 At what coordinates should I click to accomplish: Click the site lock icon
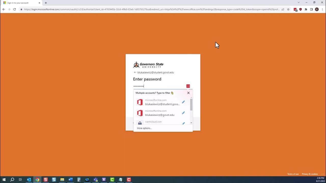pyautogui.click(x=21, y=9)
